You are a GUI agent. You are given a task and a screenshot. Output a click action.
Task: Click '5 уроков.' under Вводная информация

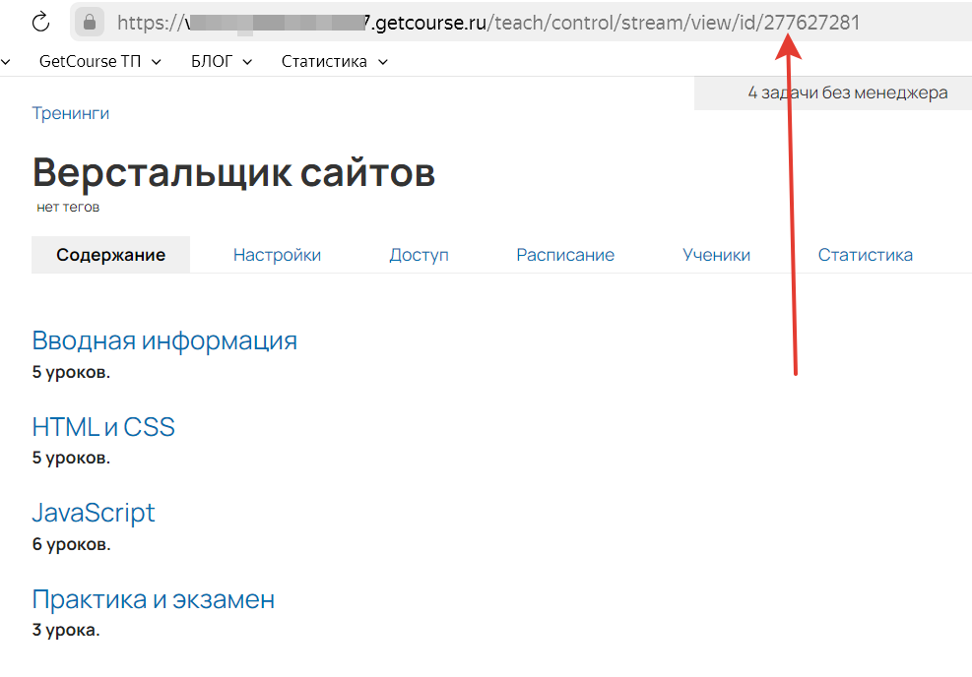click(71, 372)
